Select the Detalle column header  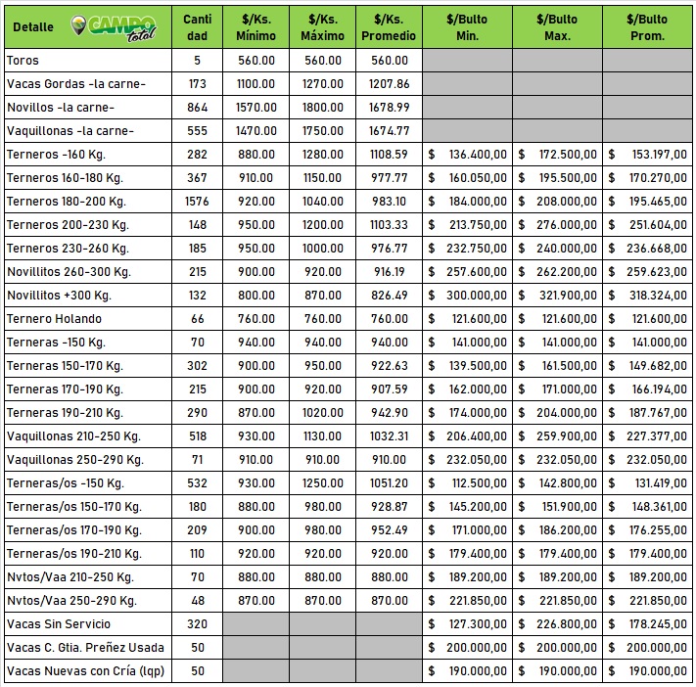point(33,27)
